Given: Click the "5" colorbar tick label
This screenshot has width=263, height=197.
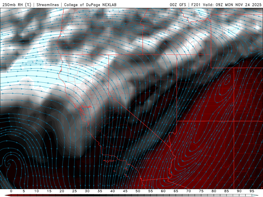Looking at the screenshot, I should click(24, 191).
